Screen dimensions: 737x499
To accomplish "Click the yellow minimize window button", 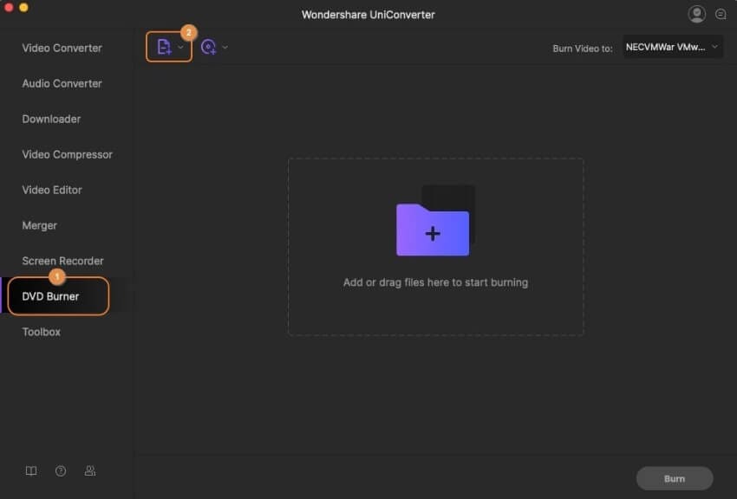I will (24, 7).
